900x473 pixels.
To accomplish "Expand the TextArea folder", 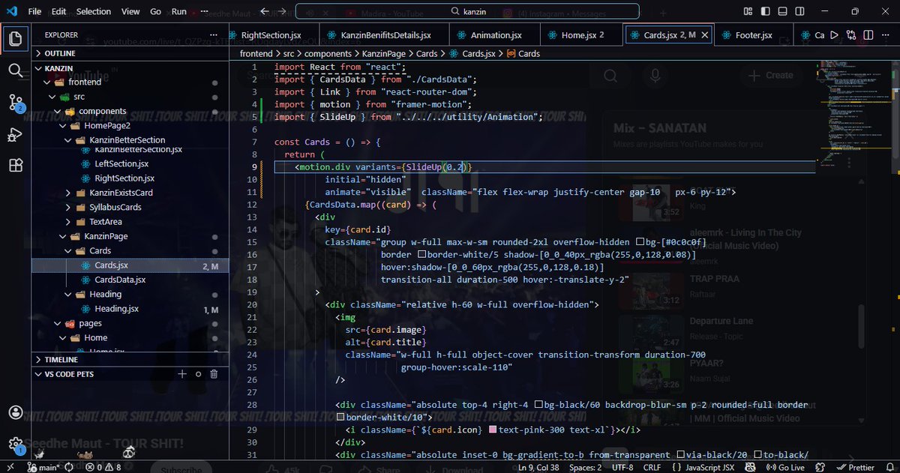I will (130, 221).
